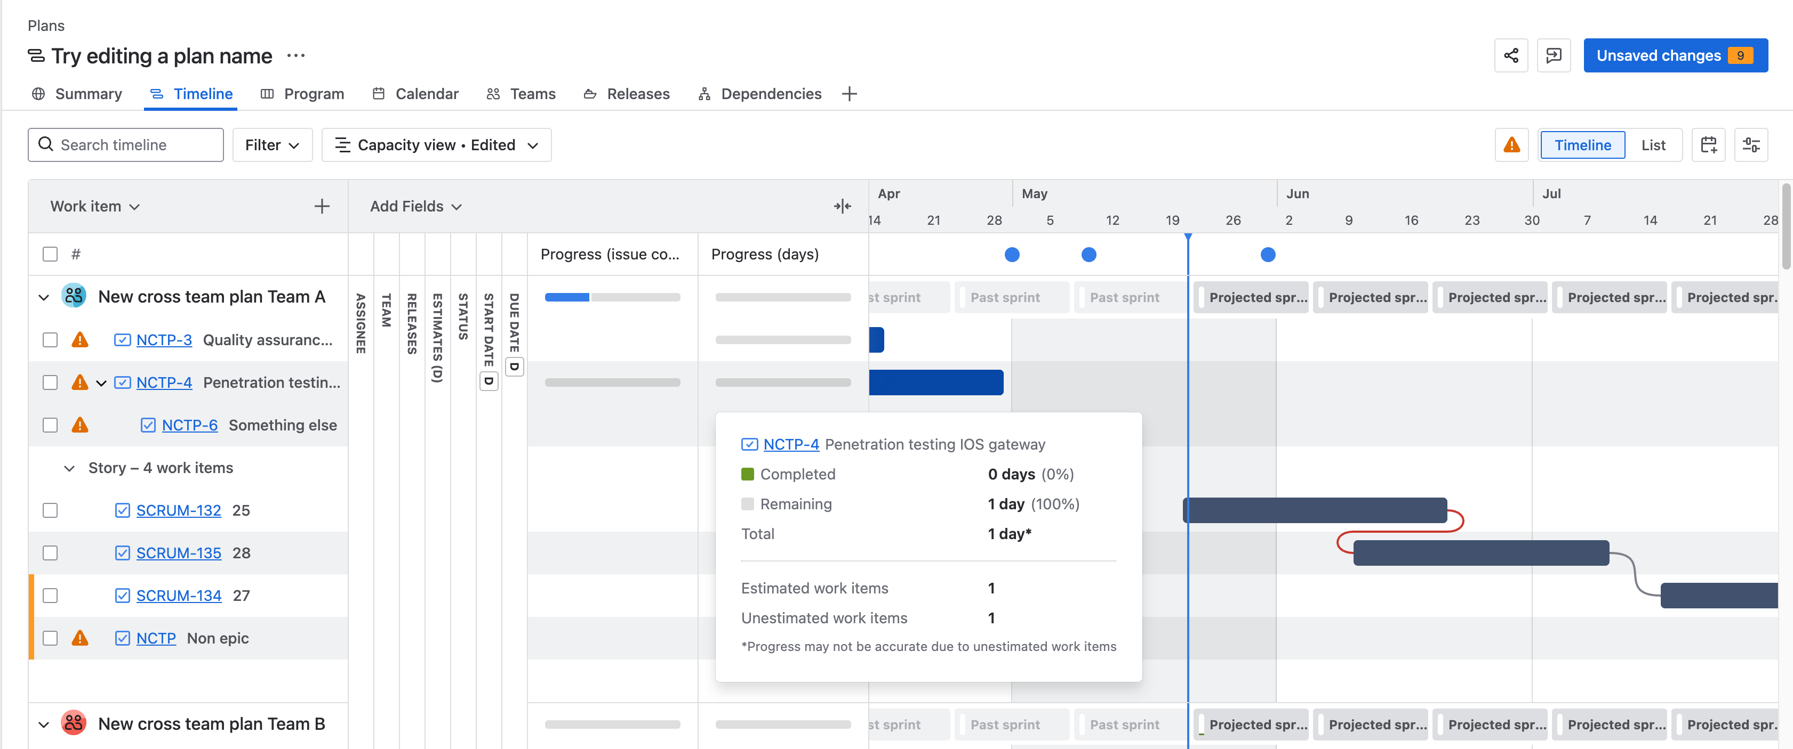Open view settings sliders icon
This screenshot has width=1793, height=749.
click(x=1750, y=145)
